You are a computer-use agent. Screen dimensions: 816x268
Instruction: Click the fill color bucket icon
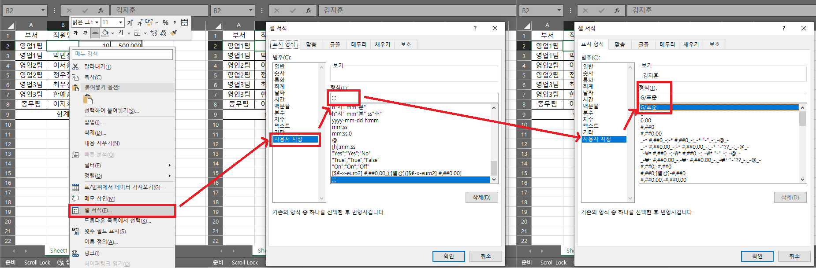pos(105,33)
